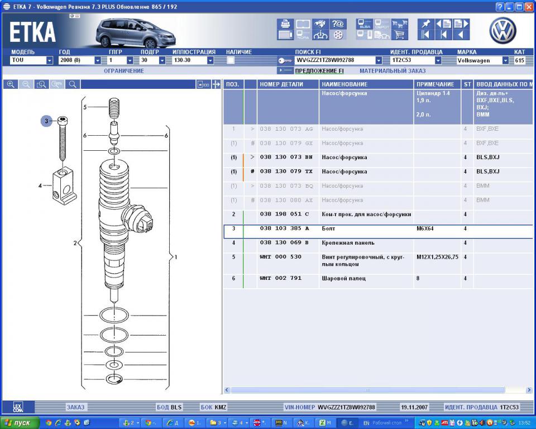
Task: Click the double-bar jump-to-start arrow icon
Action: [x=425, y=35]
